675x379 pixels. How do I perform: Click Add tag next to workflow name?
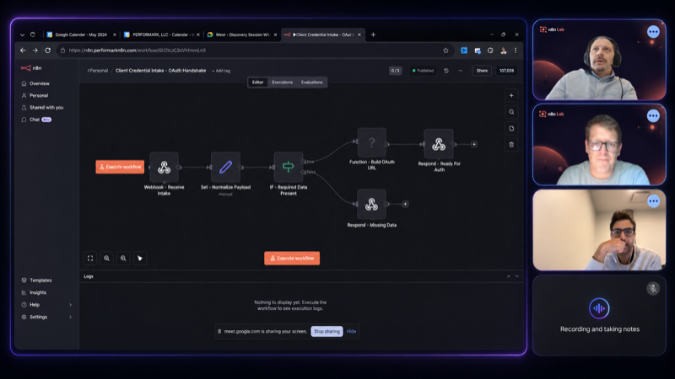[x=221, y=71]
